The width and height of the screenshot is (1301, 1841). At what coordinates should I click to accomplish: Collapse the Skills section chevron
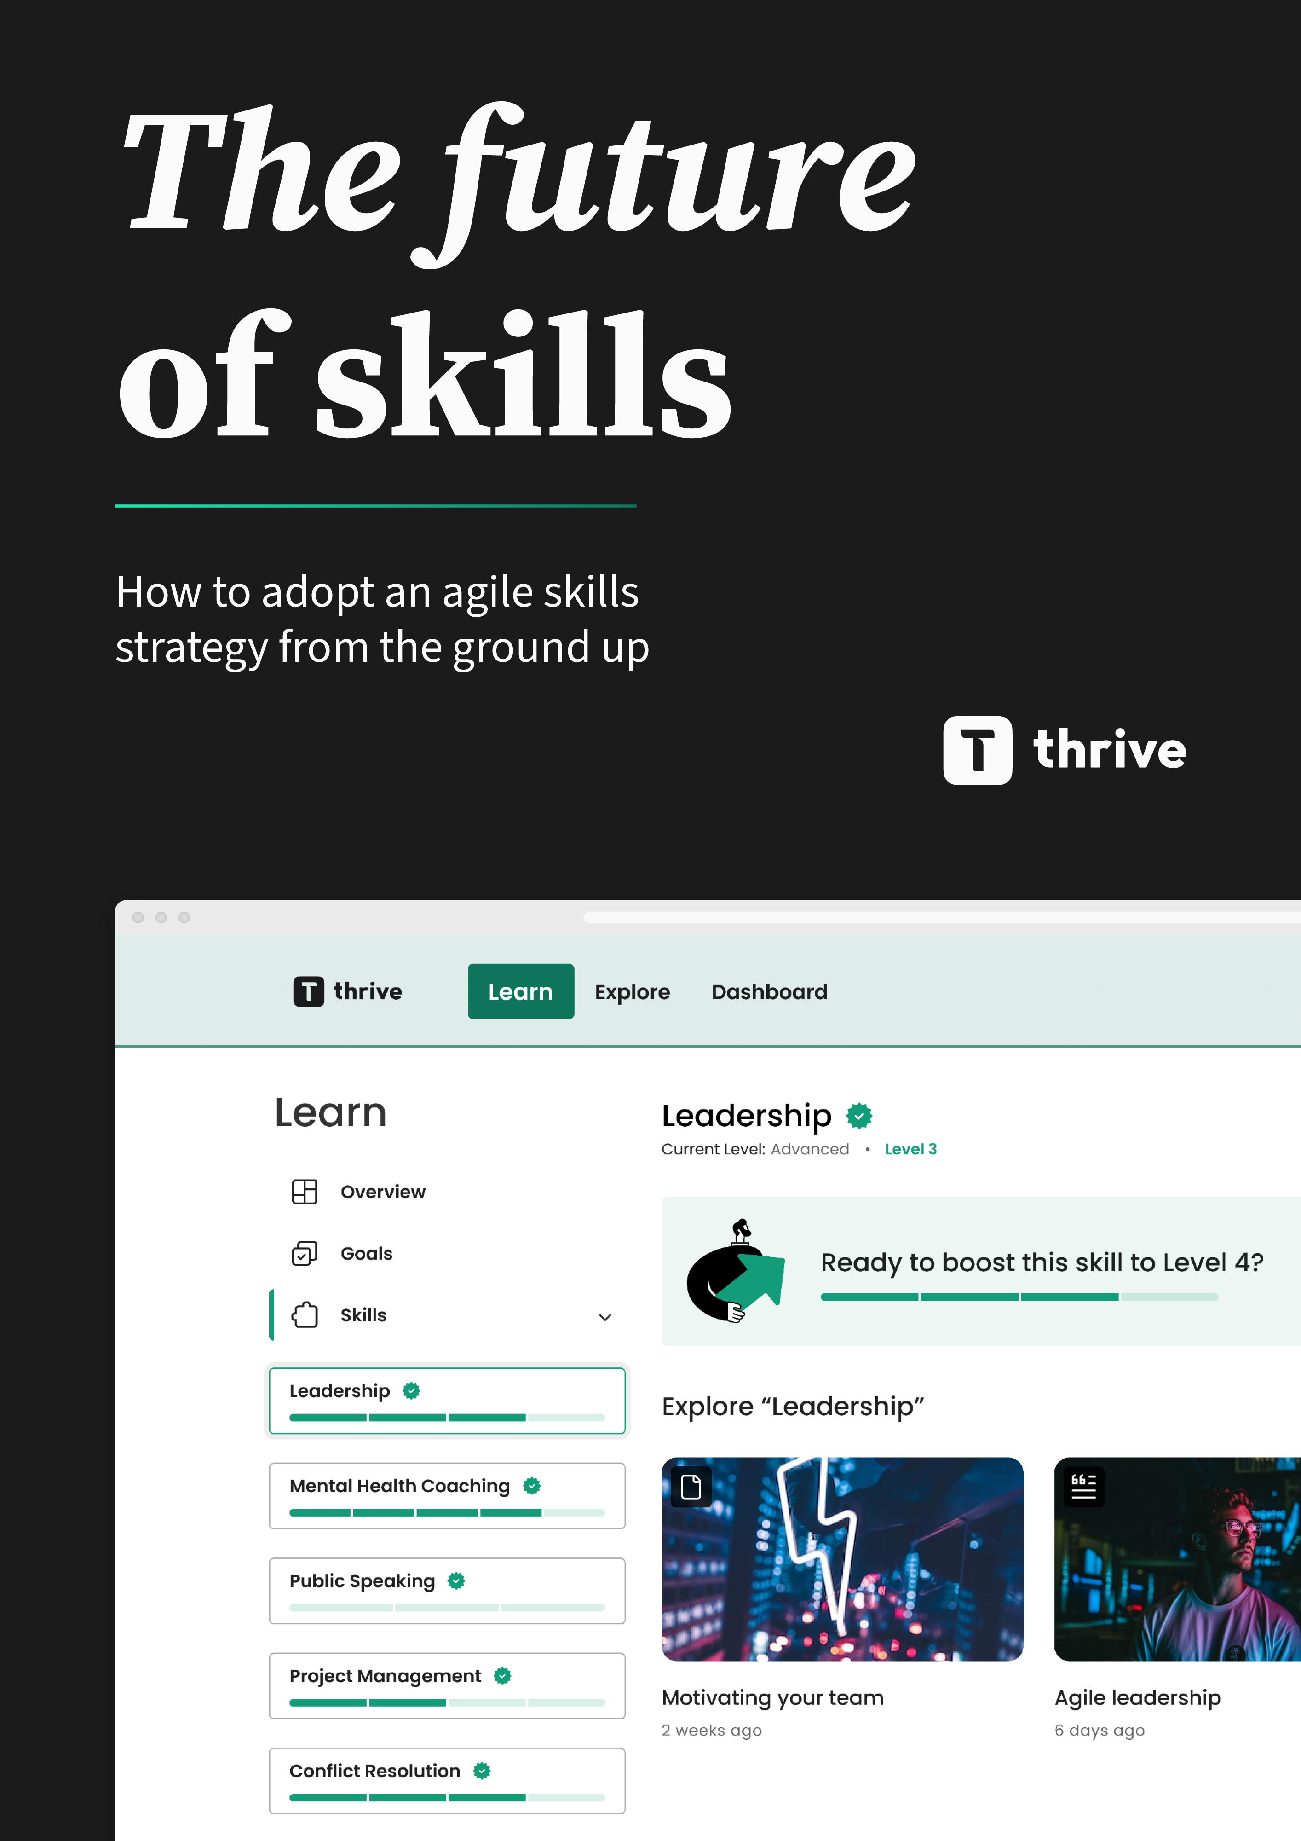click(x=605, y=1317)
